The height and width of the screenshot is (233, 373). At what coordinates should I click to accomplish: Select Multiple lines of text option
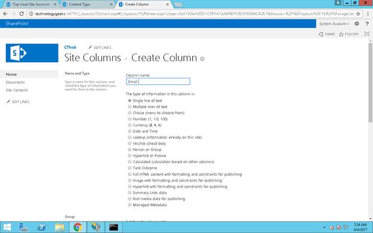click(x=130, y=107)
